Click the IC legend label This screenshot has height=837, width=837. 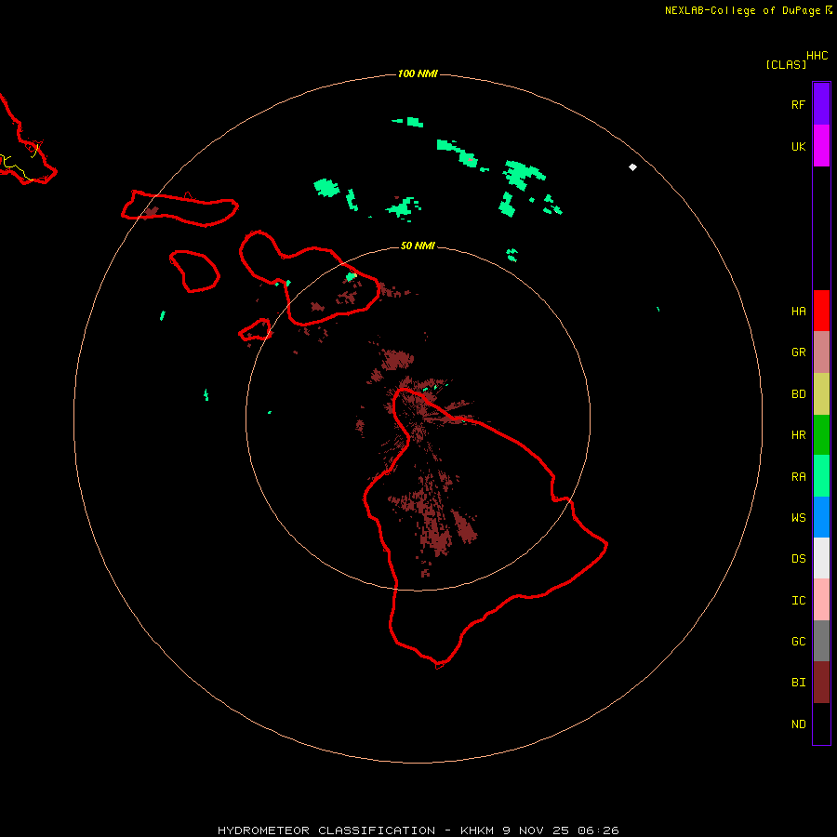[x=799, y=601]
